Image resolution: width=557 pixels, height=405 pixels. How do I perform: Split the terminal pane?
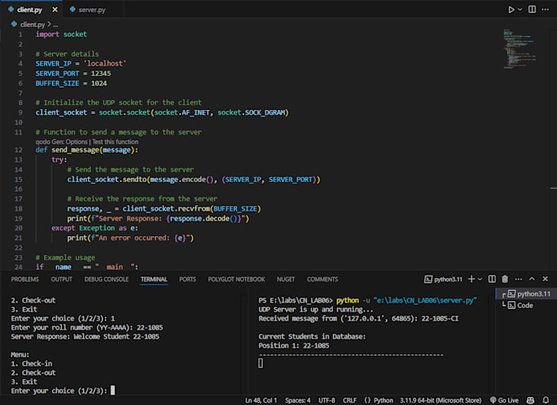(x=491, y=279)
